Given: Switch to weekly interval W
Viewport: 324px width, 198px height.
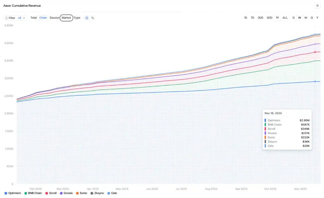Looking at the screenshot, I should click(299, 18).
